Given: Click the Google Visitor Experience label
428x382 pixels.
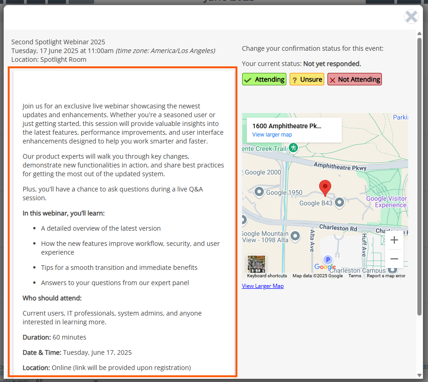Looking at the screenshot, I should click(386, 202).
